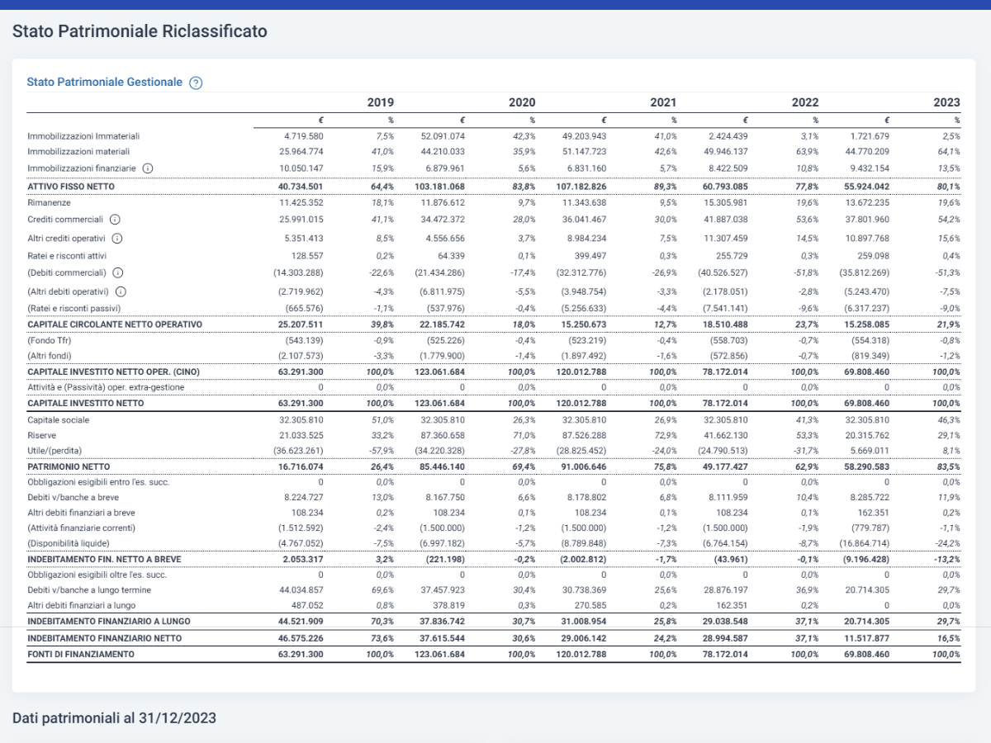Select value 46.575.226 in Indebitamento Finanziario Netto
The image size is (991, 743).
(301, 638)
